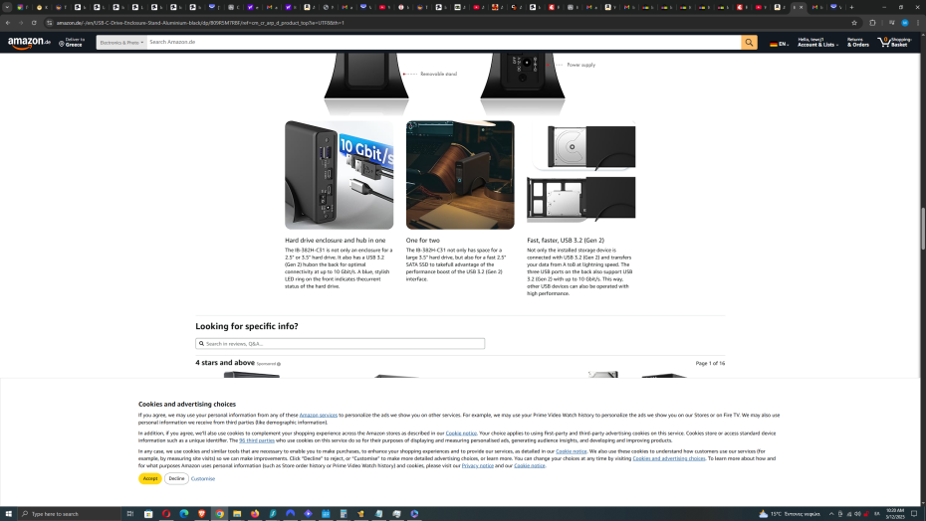The image size is (926, 521).
Task: Click the orange search magnifier button
Action: coord(749,43)
